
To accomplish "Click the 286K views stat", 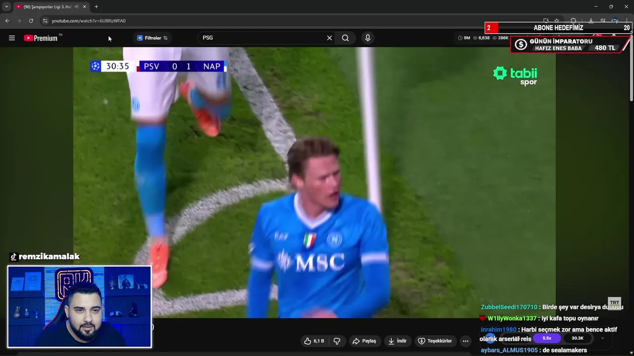I will (501, 38).
